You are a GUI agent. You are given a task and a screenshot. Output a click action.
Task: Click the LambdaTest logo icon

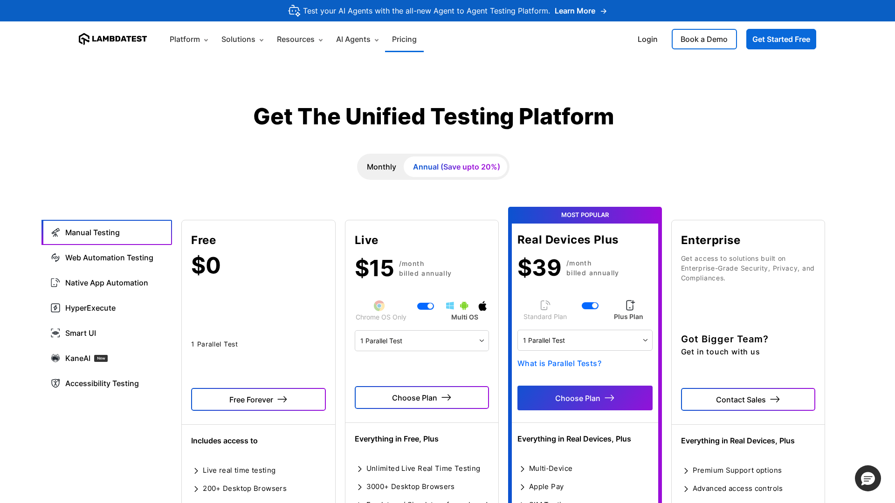(84, 39)
